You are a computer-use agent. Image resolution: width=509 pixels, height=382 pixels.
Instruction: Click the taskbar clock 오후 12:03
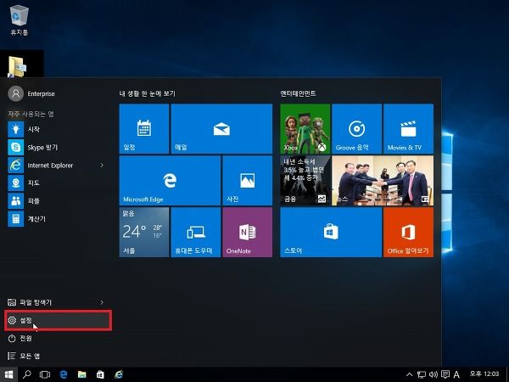484,374
